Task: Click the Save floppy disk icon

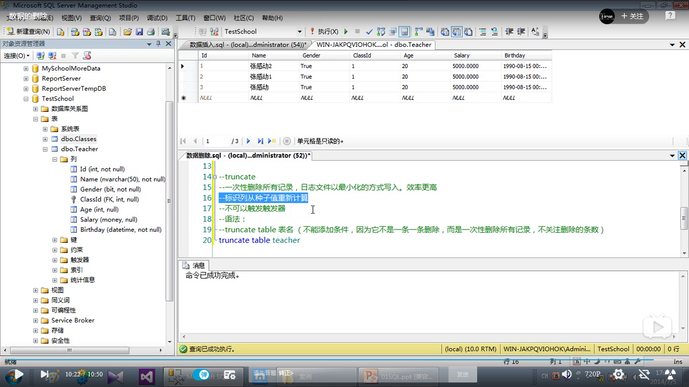Action: (x=139, y=31)
